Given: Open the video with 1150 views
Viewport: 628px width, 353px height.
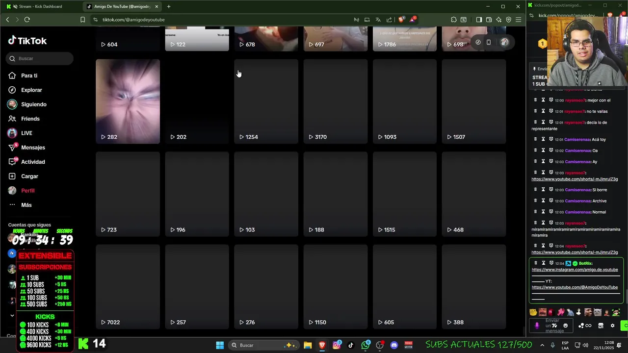Looking at the screenshot, I should [335, 287].
